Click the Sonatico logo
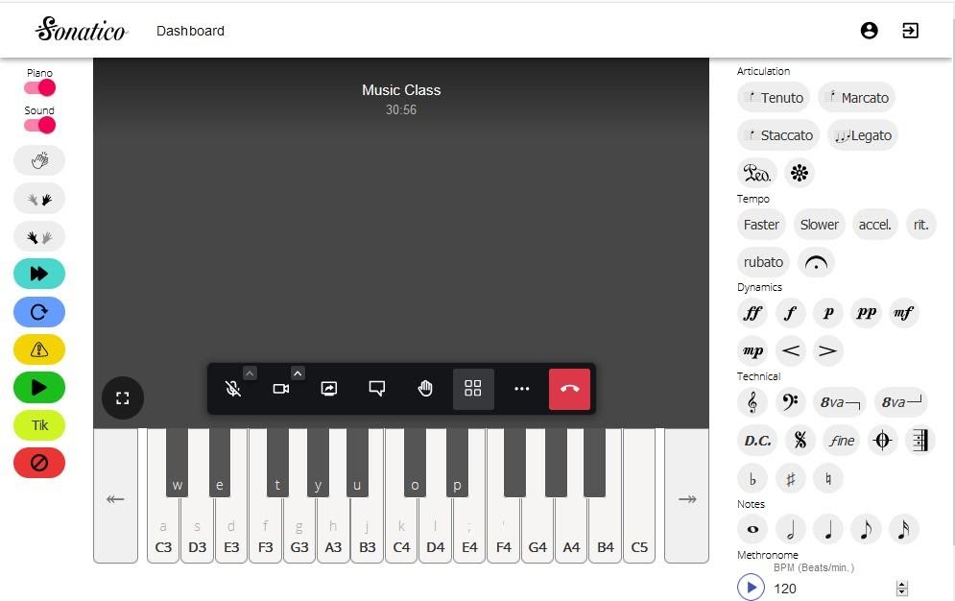This screenshot has width=955, height=601. pyautogui.click(x=81, y=29)
